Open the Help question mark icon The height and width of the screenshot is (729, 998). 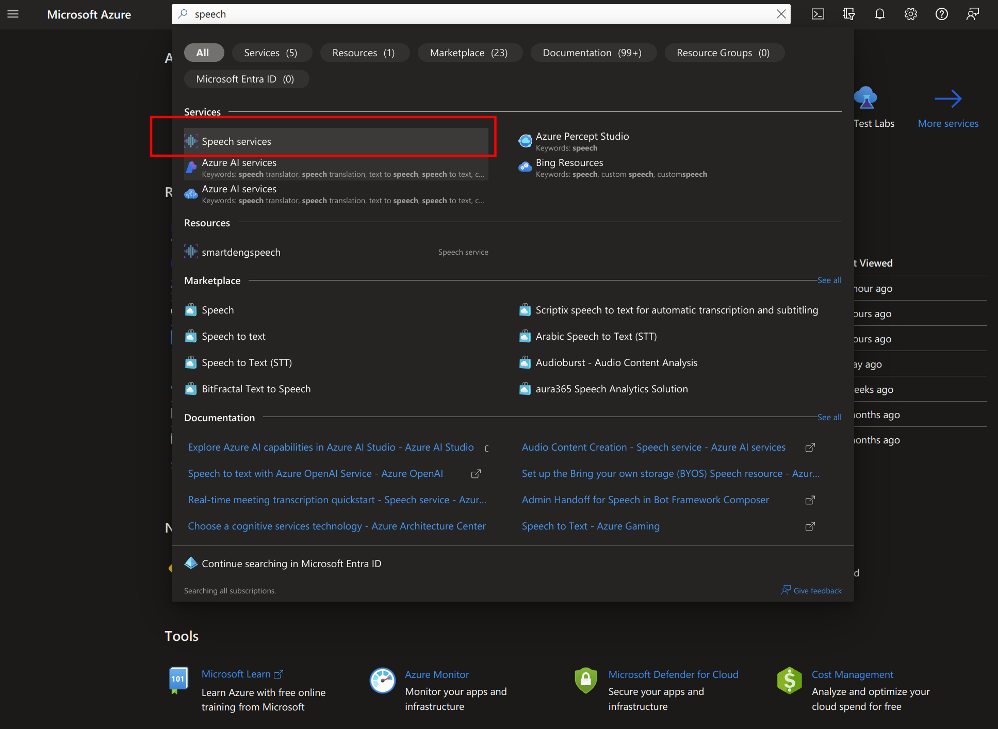click(942, 14)
